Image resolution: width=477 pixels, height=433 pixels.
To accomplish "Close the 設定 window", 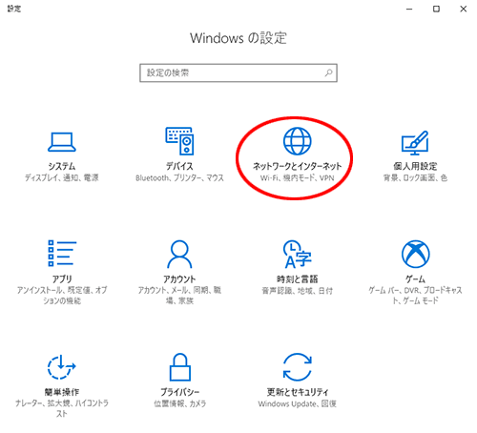I will coord(464,9).
